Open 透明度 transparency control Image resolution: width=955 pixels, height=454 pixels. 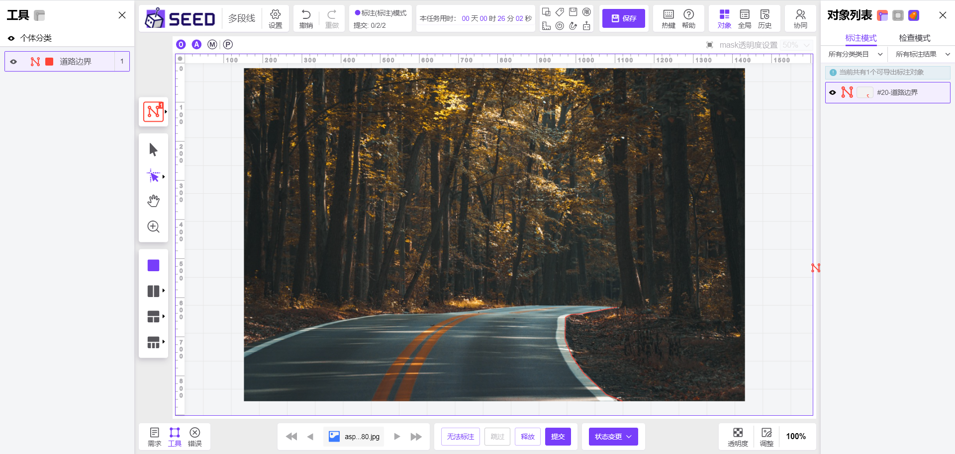[738, 436]
